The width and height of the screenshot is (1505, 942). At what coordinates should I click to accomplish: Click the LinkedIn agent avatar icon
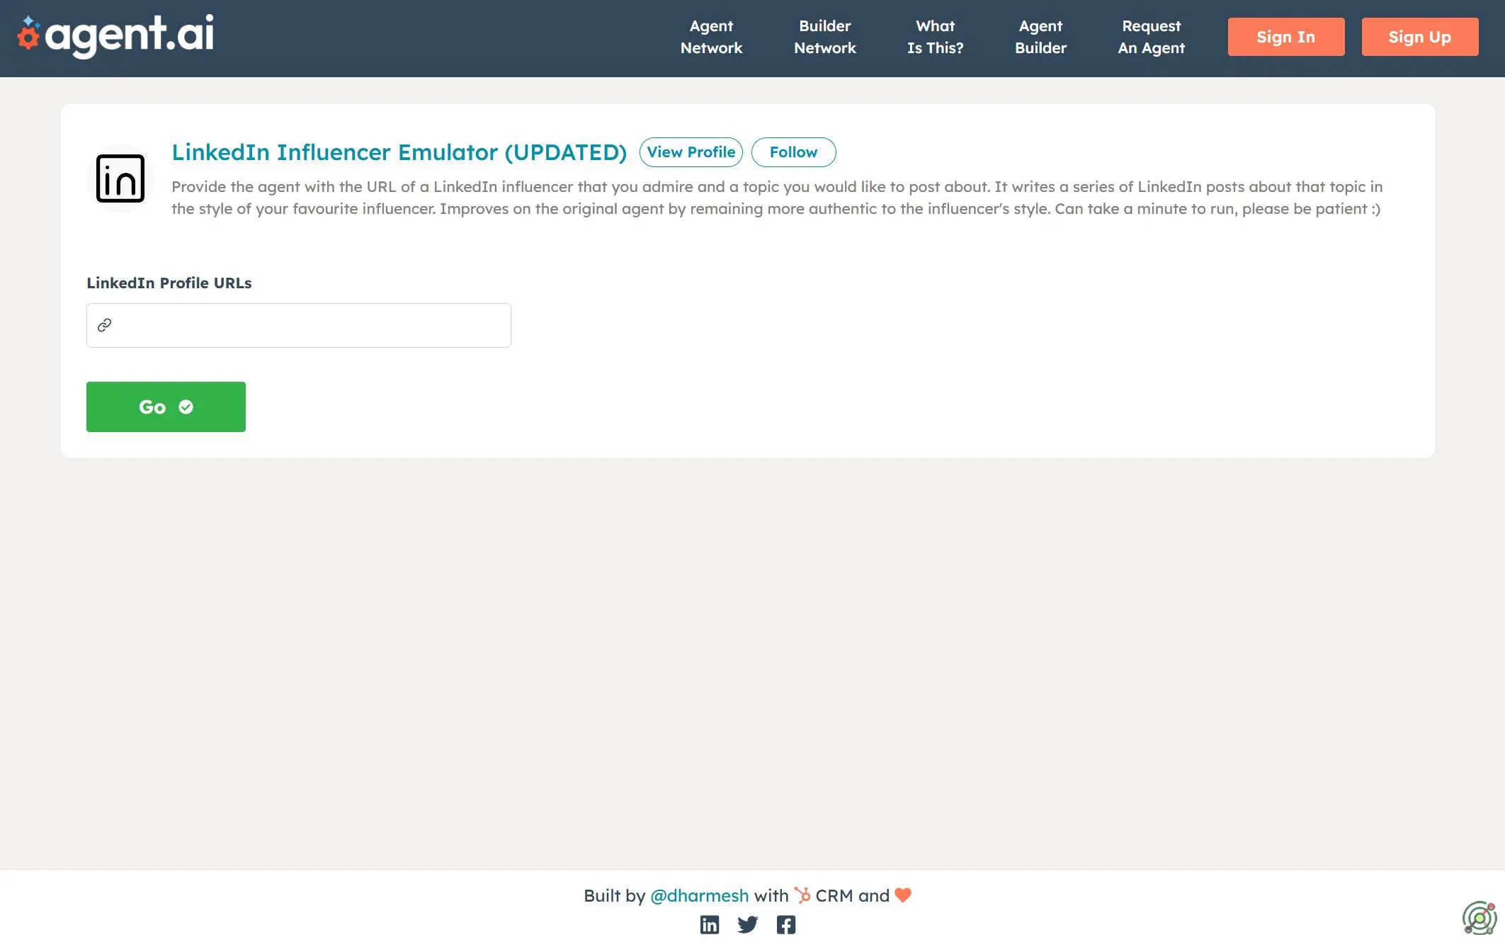point(120,178)
